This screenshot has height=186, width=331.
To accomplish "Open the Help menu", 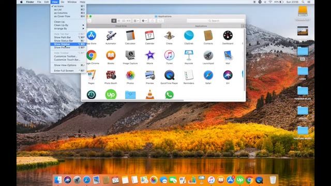I will point(83,2).
